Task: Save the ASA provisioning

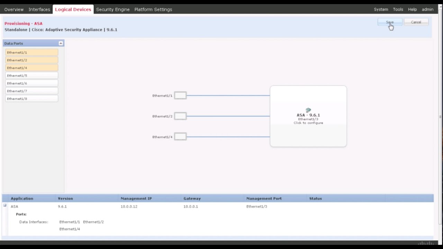Action: (x=390, y=22)
